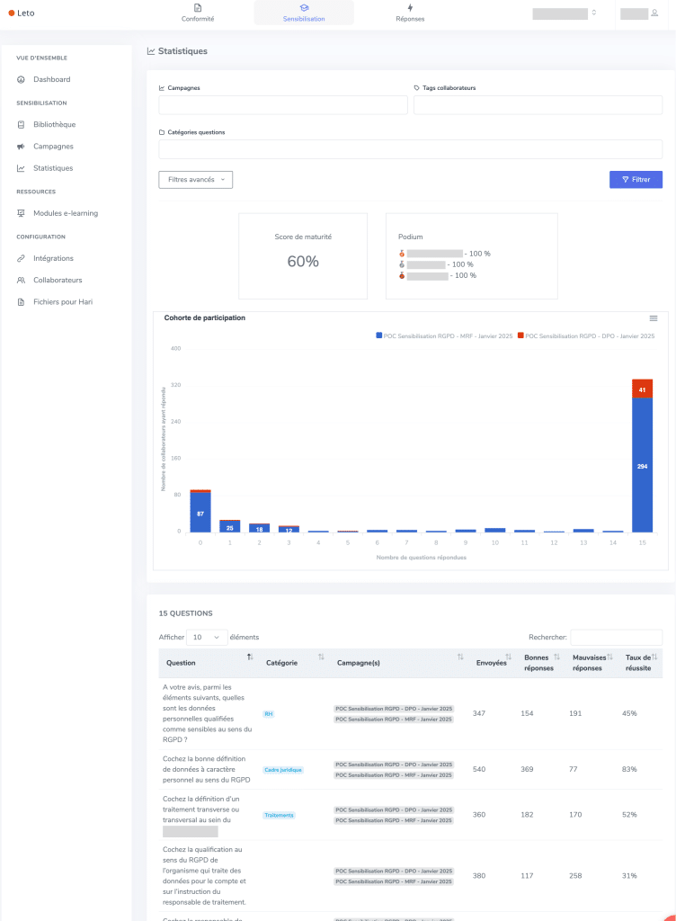676x921 pixels.
Task: Click the Fichiers pour Hari icon
Action: pos(22,302)
